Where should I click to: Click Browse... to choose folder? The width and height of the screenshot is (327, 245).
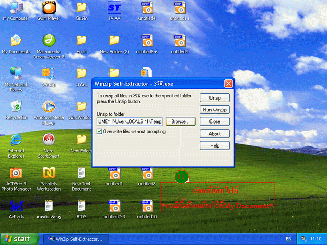coord(180,121)
